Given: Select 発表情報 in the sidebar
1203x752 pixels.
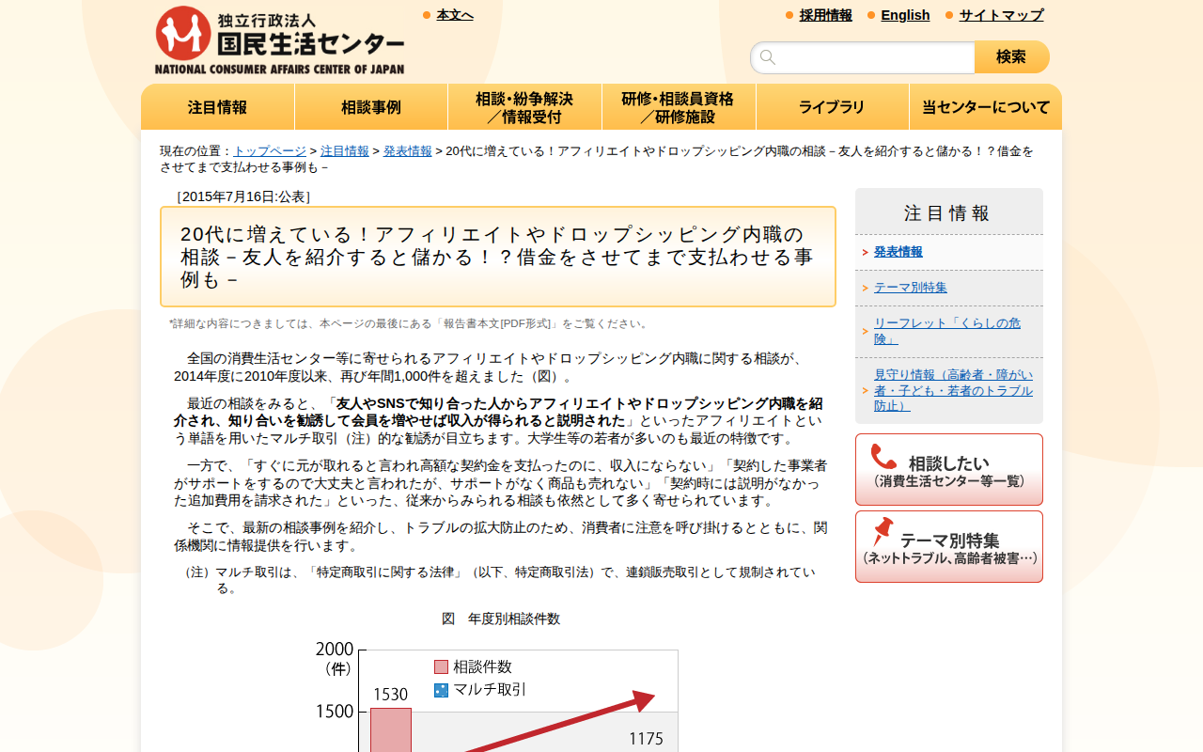Looking at the screenshot, I should (898, 252).
